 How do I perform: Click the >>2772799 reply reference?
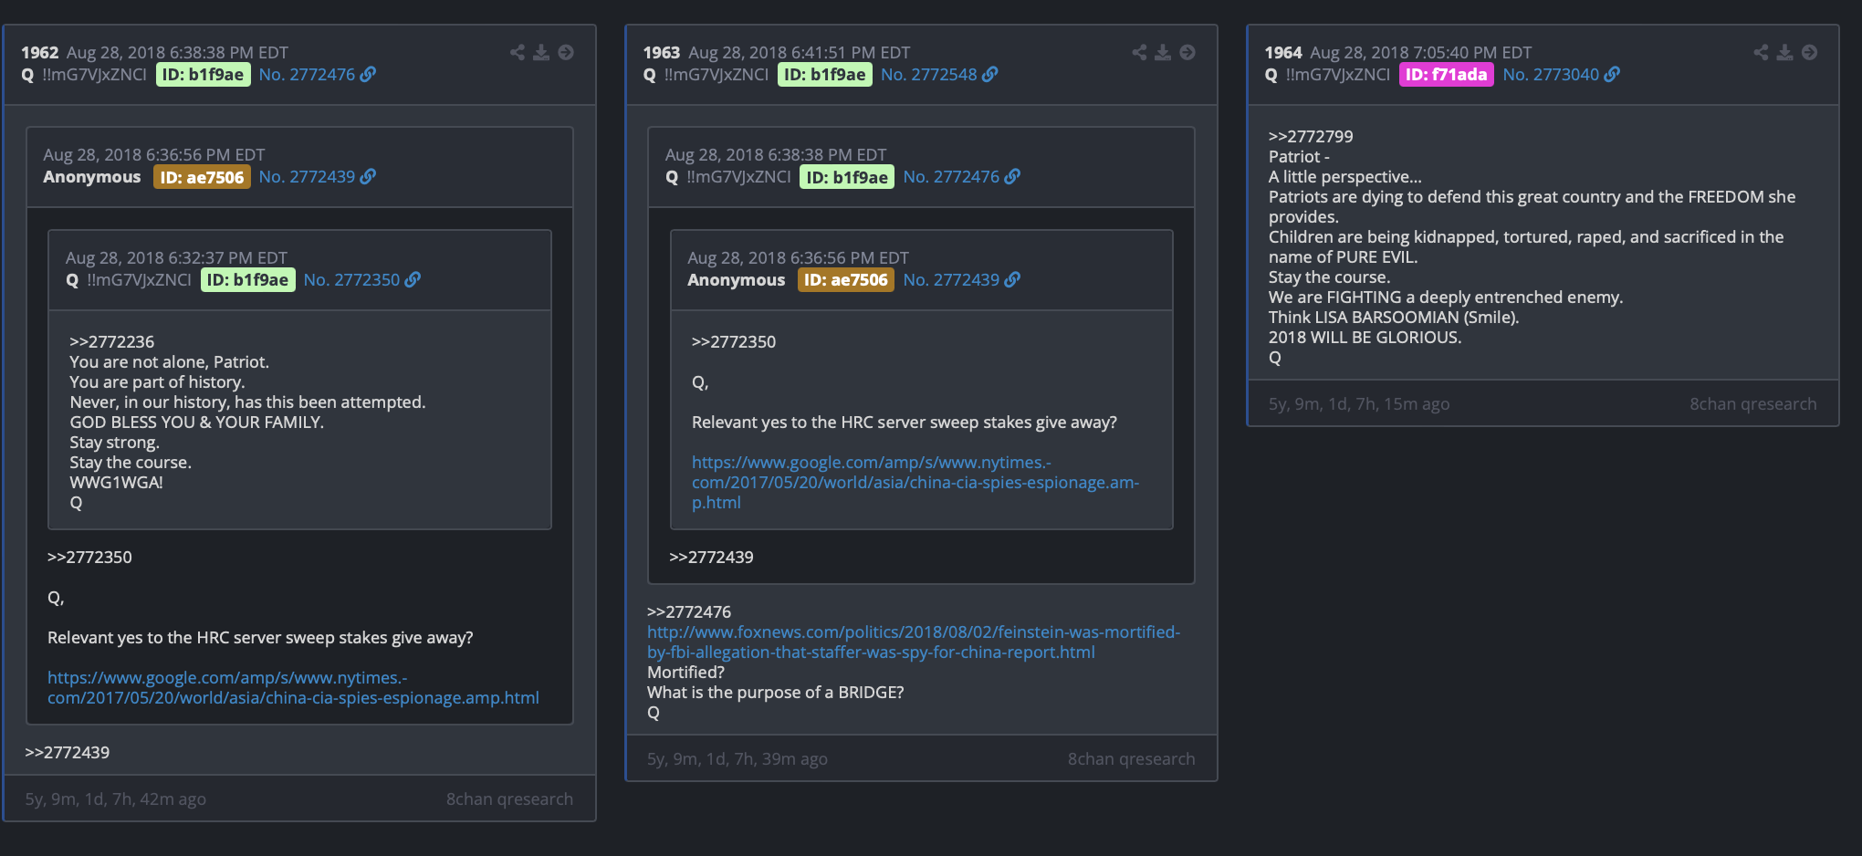[1311, 136]
